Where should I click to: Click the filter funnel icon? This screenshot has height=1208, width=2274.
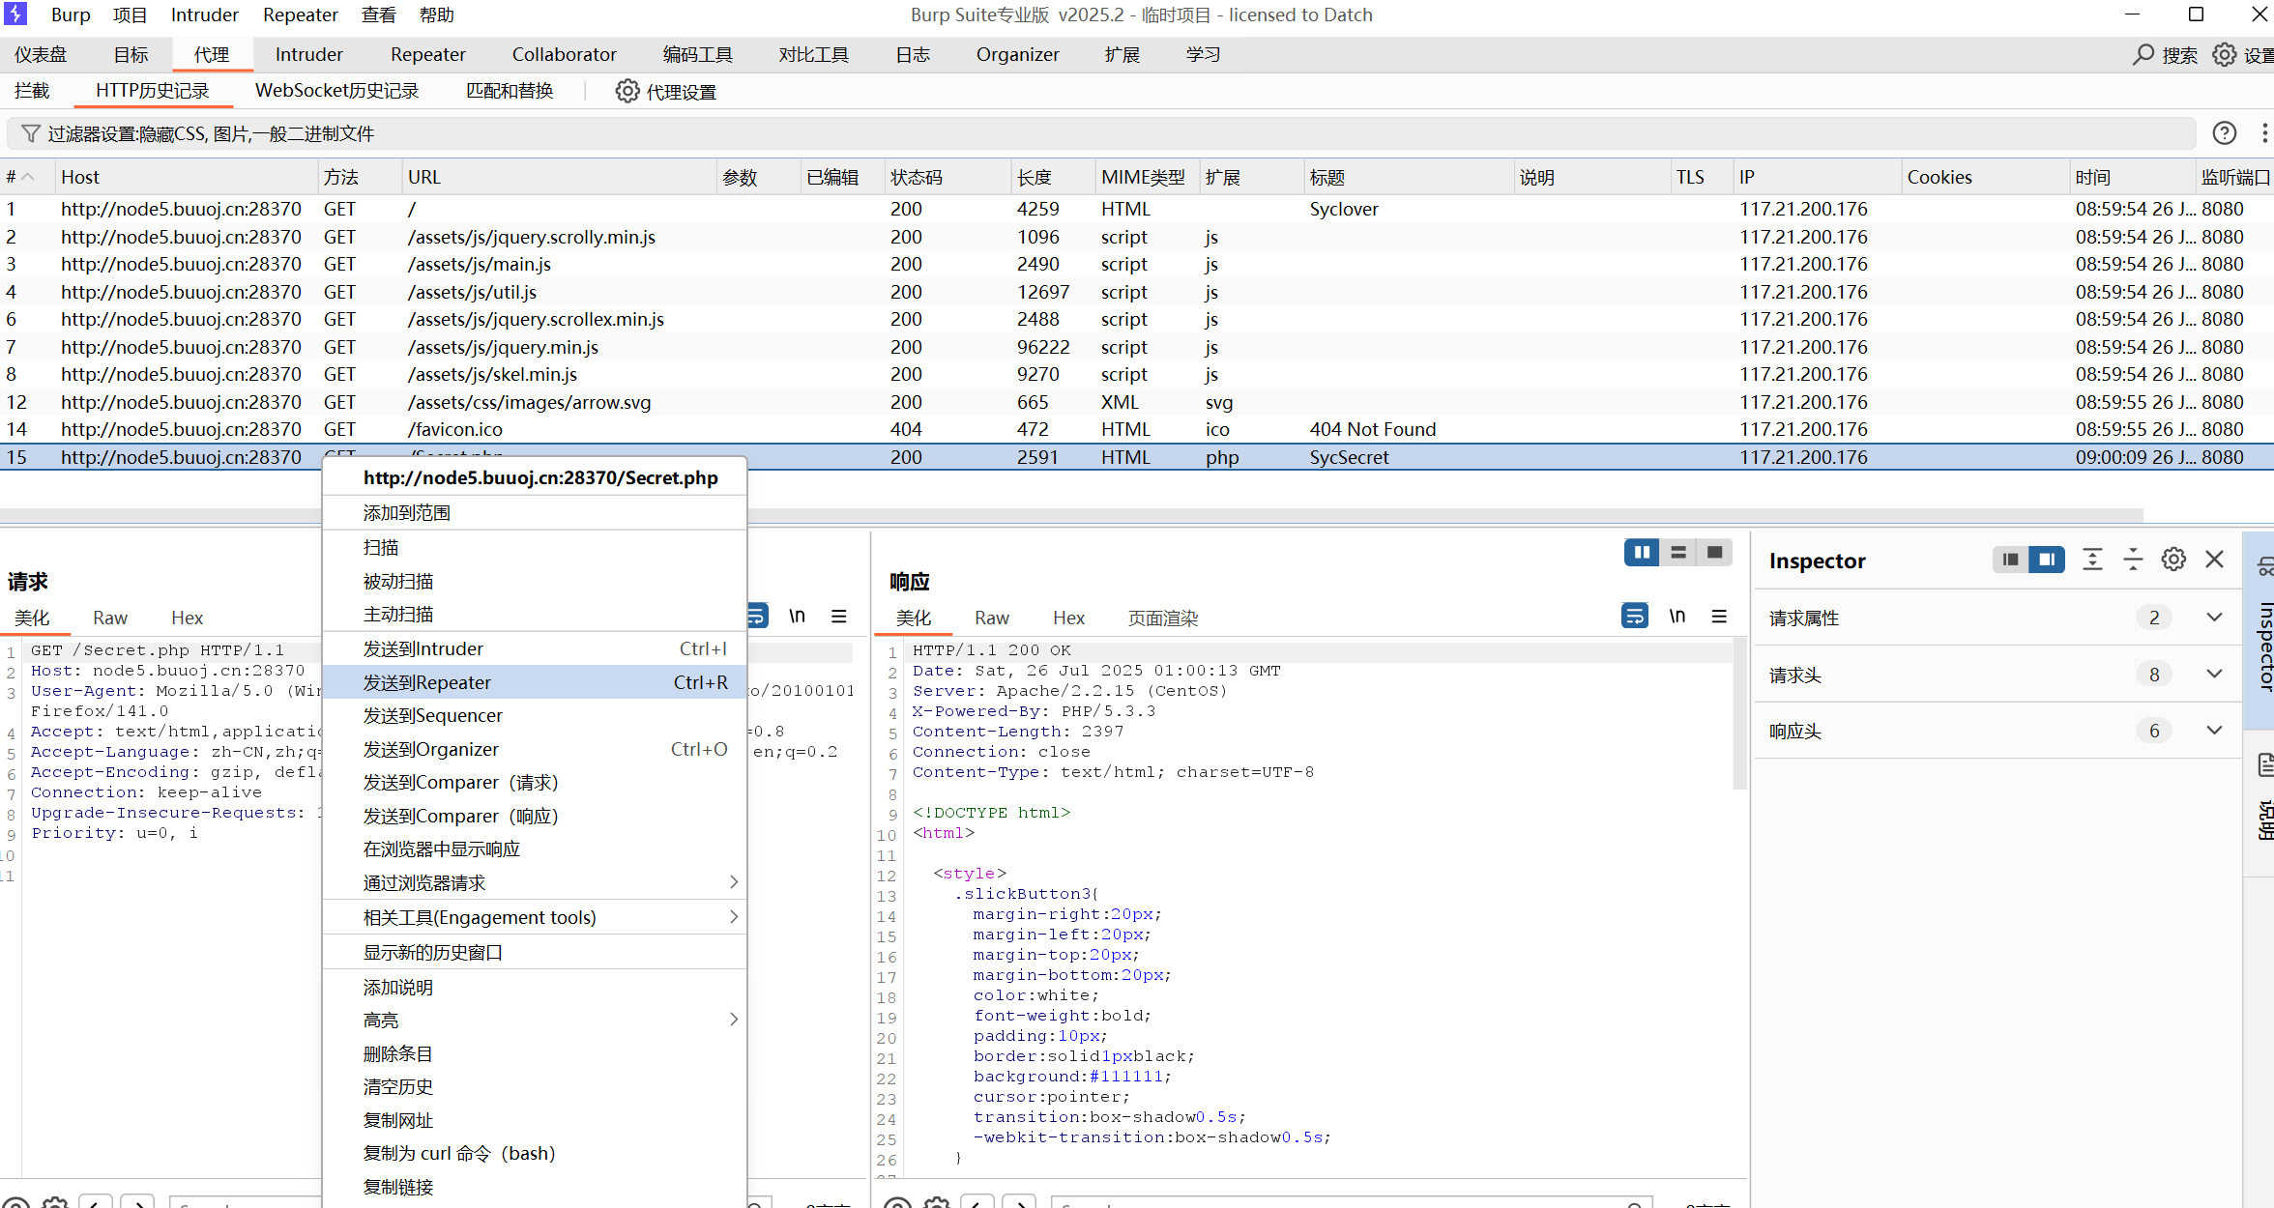(31, 133)
